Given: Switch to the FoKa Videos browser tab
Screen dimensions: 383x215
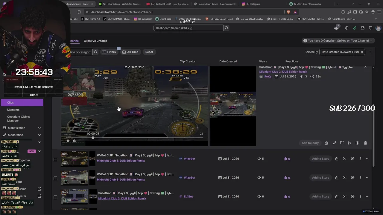Looking at the screenshot, I should [x=119, y=4].
